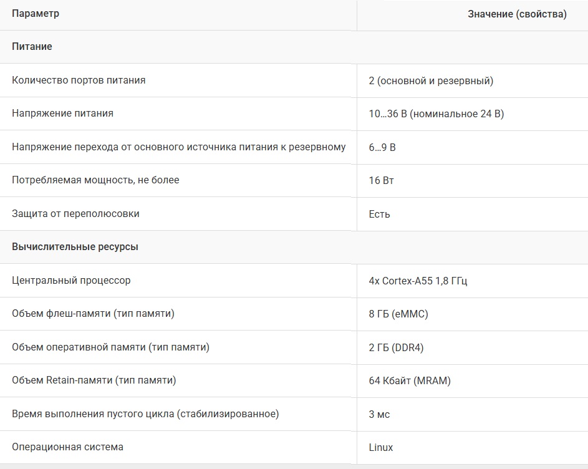Select the "2 ГБ (DDR4)" value cell
This screenshot has width=588, height=469.
point(396,347)
